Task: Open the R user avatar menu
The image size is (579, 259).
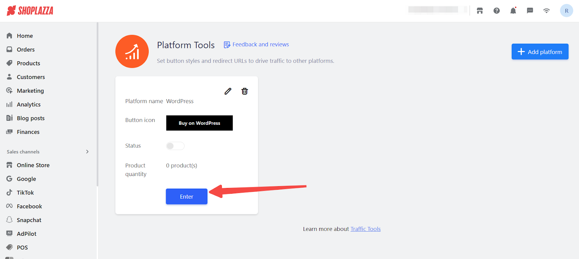Action: pyautogui.click(x=566, y=11)
